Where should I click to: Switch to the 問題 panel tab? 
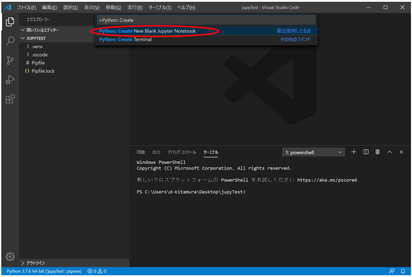[141, 152]
